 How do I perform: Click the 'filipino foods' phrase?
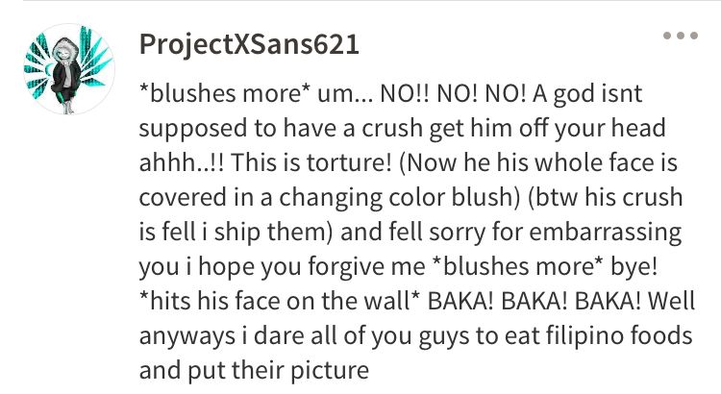[619, 335]
